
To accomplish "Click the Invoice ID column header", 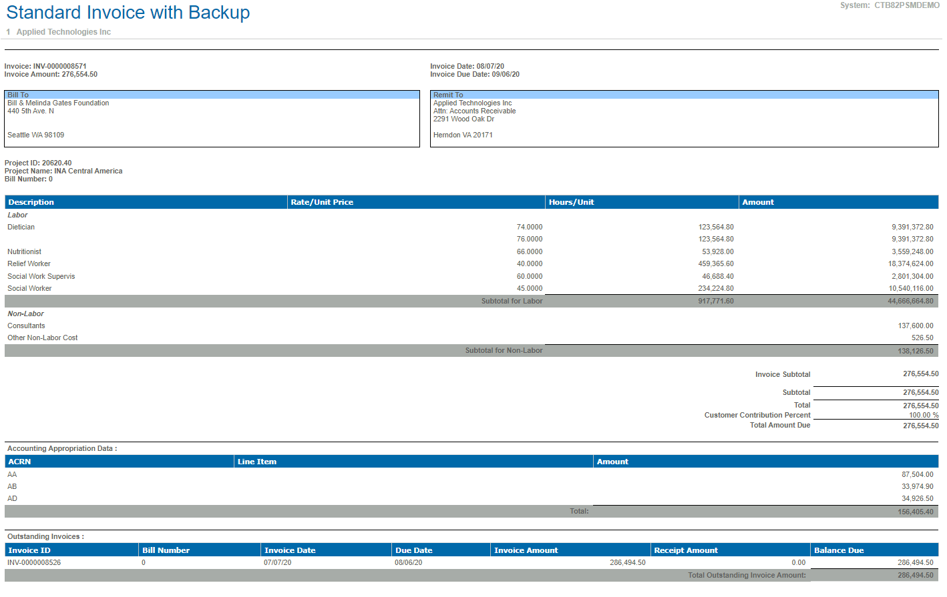I will point(29,550).
